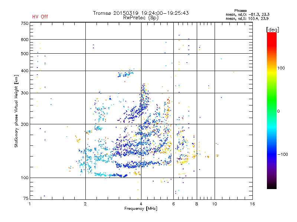Screen dimensions: 297x222
Task: Click y-axis tick label '300'
Action: coord(25,93)
